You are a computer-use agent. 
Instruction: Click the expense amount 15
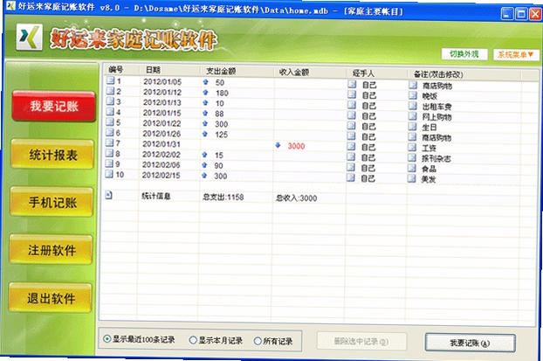click(x=219, y=155)
